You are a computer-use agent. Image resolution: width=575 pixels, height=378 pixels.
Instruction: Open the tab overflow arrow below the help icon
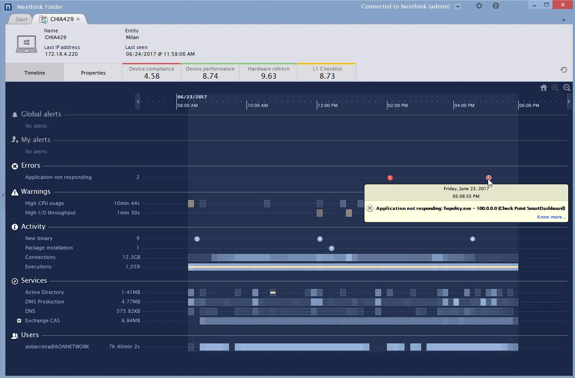click(563, 20)
